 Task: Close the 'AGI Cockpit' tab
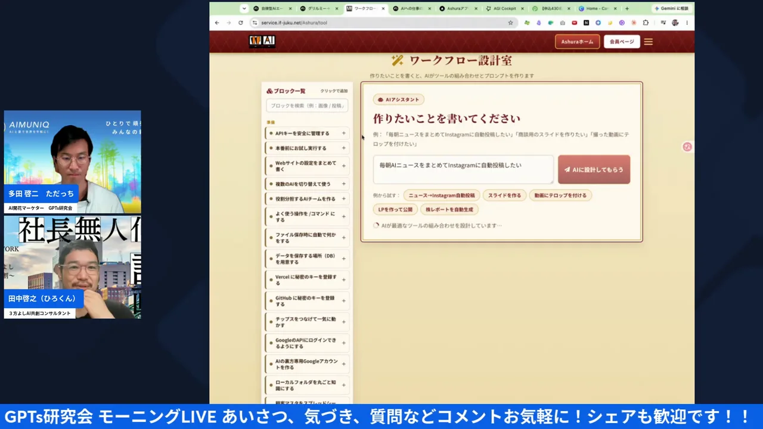[x=522, y=8]
